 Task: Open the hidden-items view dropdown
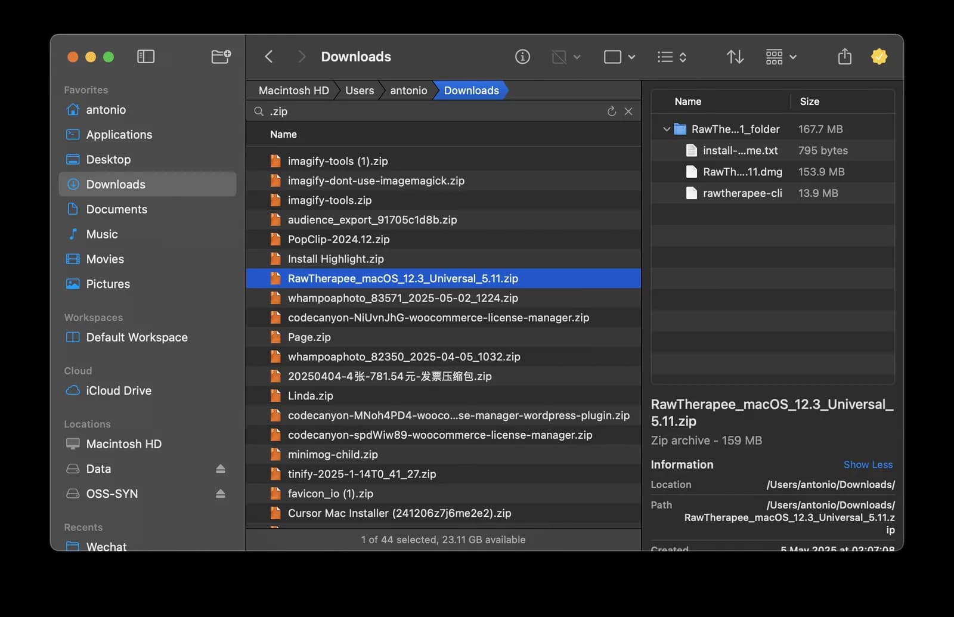point(566,57)
